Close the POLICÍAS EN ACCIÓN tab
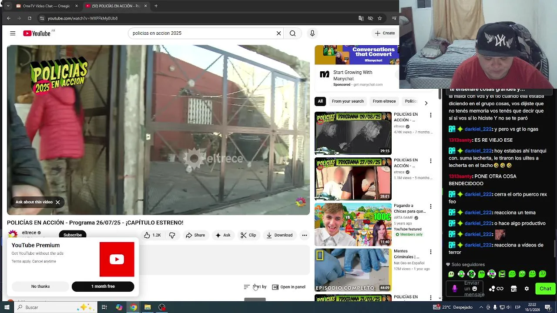This screenshot has width=557, height=313. pos(145,6)
